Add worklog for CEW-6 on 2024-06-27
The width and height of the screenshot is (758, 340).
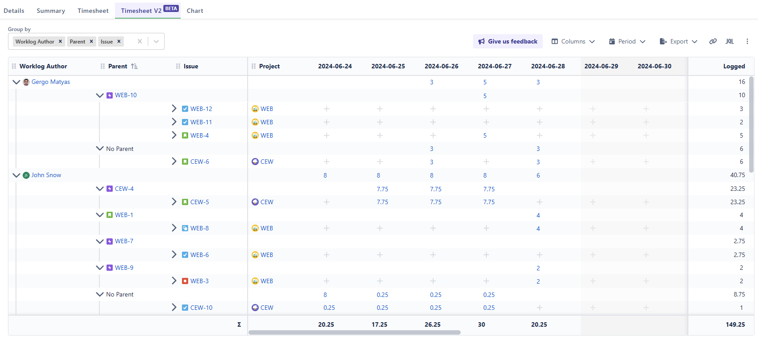pyautogui.click(x=486, y=162)
